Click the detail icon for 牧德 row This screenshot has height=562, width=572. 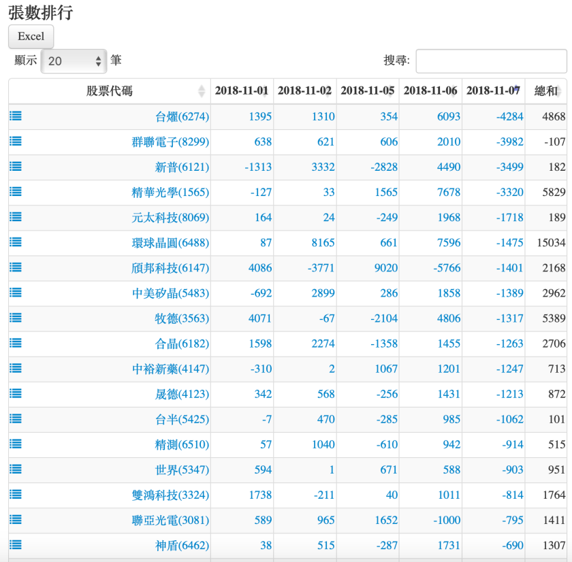coord(14,318)
